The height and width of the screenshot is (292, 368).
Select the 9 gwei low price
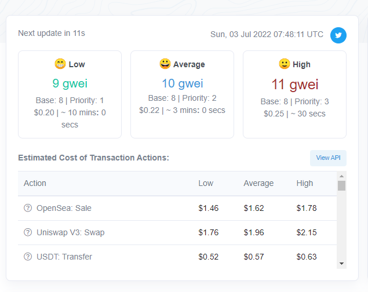tap(70, 83)
